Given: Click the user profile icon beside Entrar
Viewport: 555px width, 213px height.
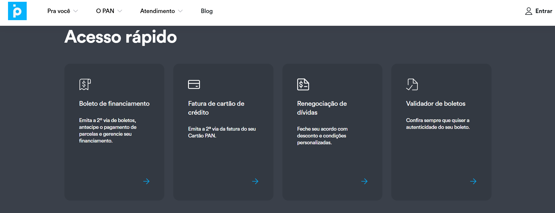Looking at the screenshot, I should click(529, 11).
